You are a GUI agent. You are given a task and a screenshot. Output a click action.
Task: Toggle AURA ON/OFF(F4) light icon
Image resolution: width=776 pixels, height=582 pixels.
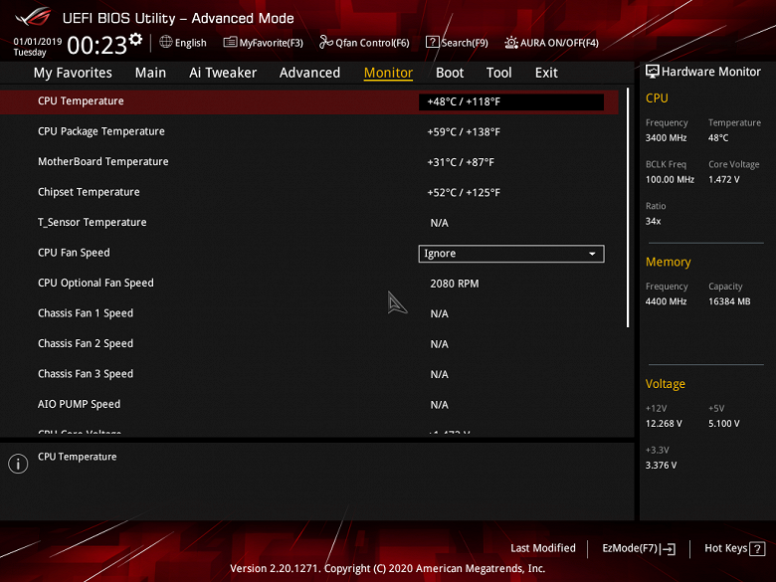click(x=511, y=43)
